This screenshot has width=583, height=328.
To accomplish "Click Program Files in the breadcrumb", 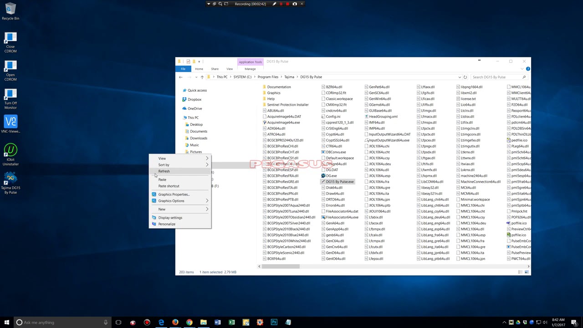I will point(268,77).
